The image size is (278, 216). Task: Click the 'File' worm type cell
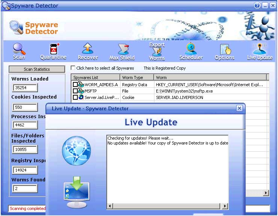137,91
